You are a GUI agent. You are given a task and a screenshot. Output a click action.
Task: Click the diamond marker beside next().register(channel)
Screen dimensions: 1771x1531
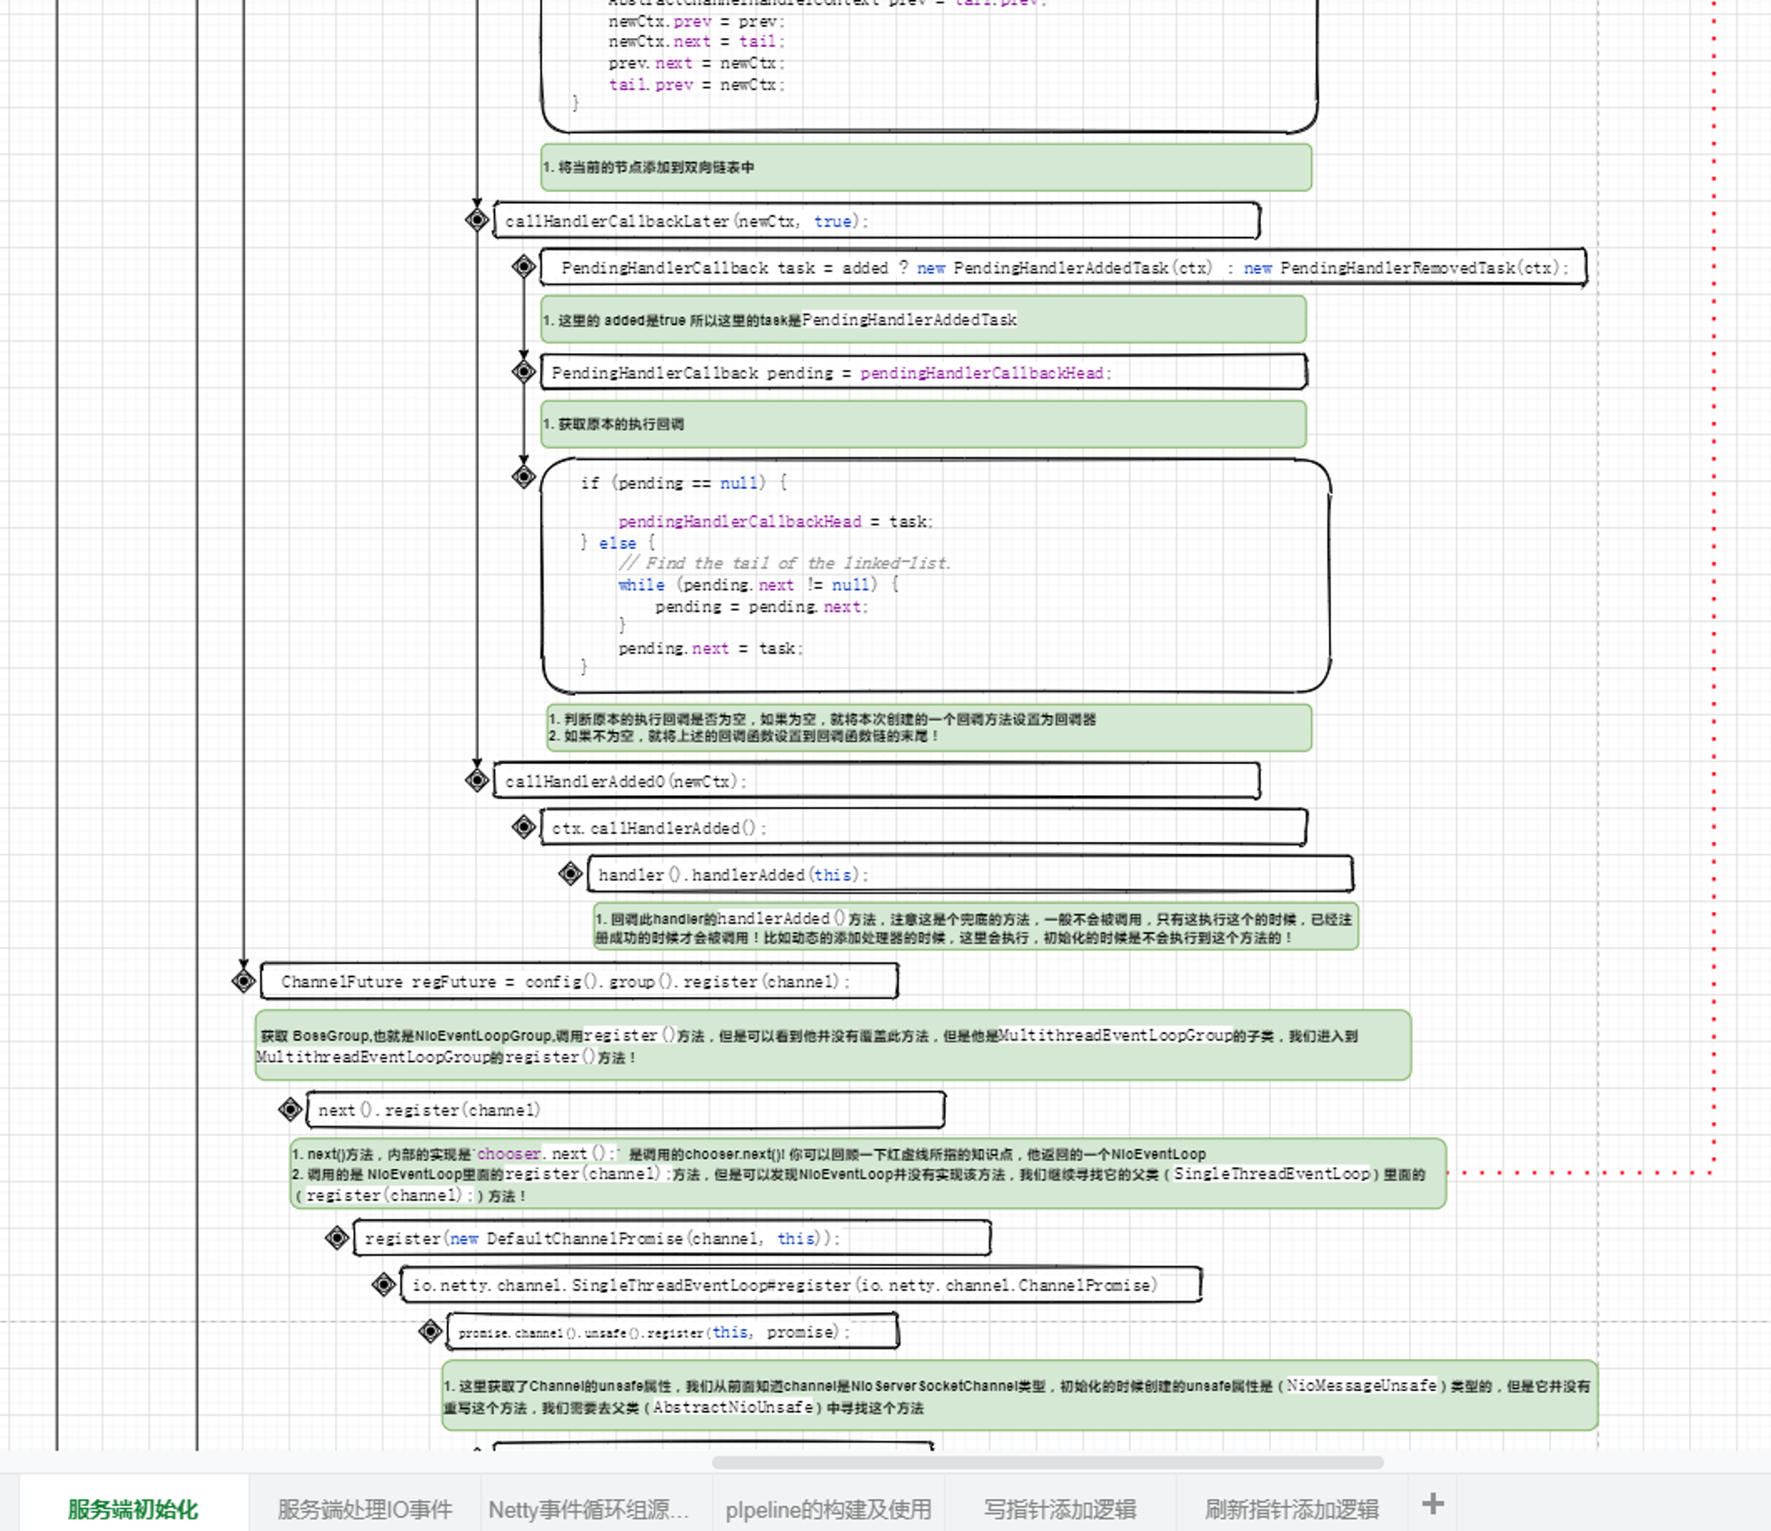290,1109
